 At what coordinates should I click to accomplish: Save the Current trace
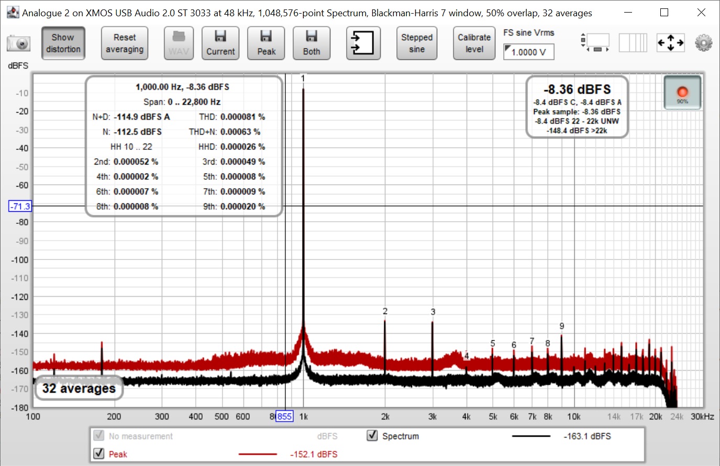pos(220,44)
